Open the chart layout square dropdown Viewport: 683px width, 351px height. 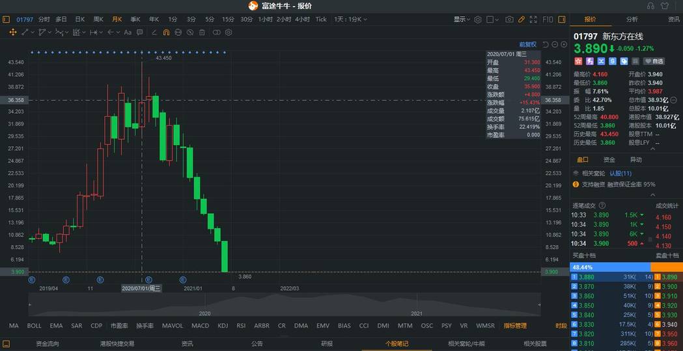(x=493, y=19)
